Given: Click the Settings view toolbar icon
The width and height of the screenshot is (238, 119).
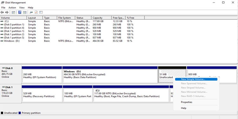Looking at the screenshot, I should coord(41,12).
